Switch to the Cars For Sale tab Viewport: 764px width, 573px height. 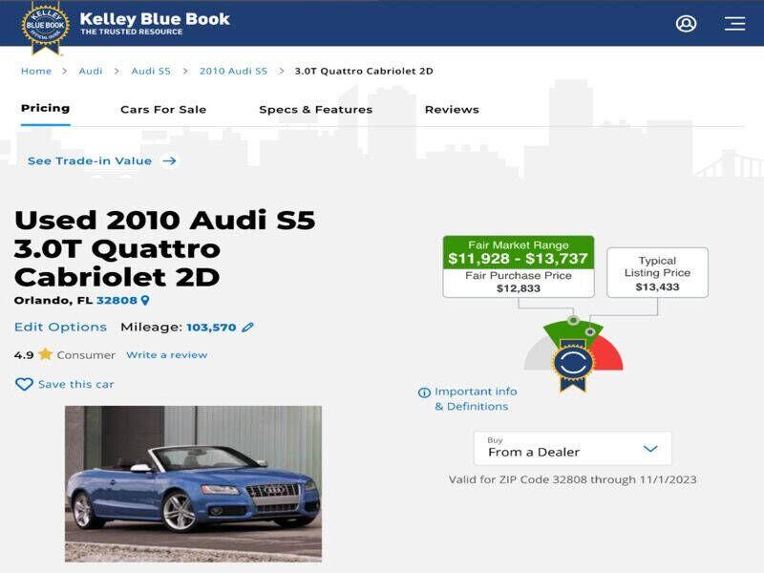(x=163, y=110)
